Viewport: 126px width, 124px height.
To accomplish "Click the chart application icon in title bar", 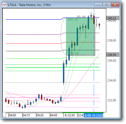I will pos(4,5).
